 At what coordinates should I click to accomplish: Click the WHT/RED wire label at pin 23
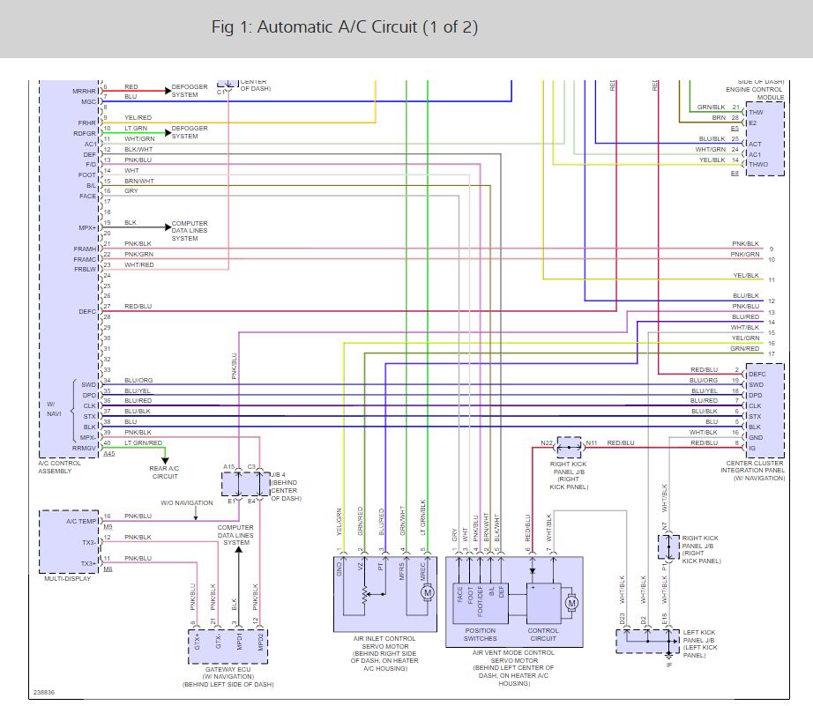139,265
